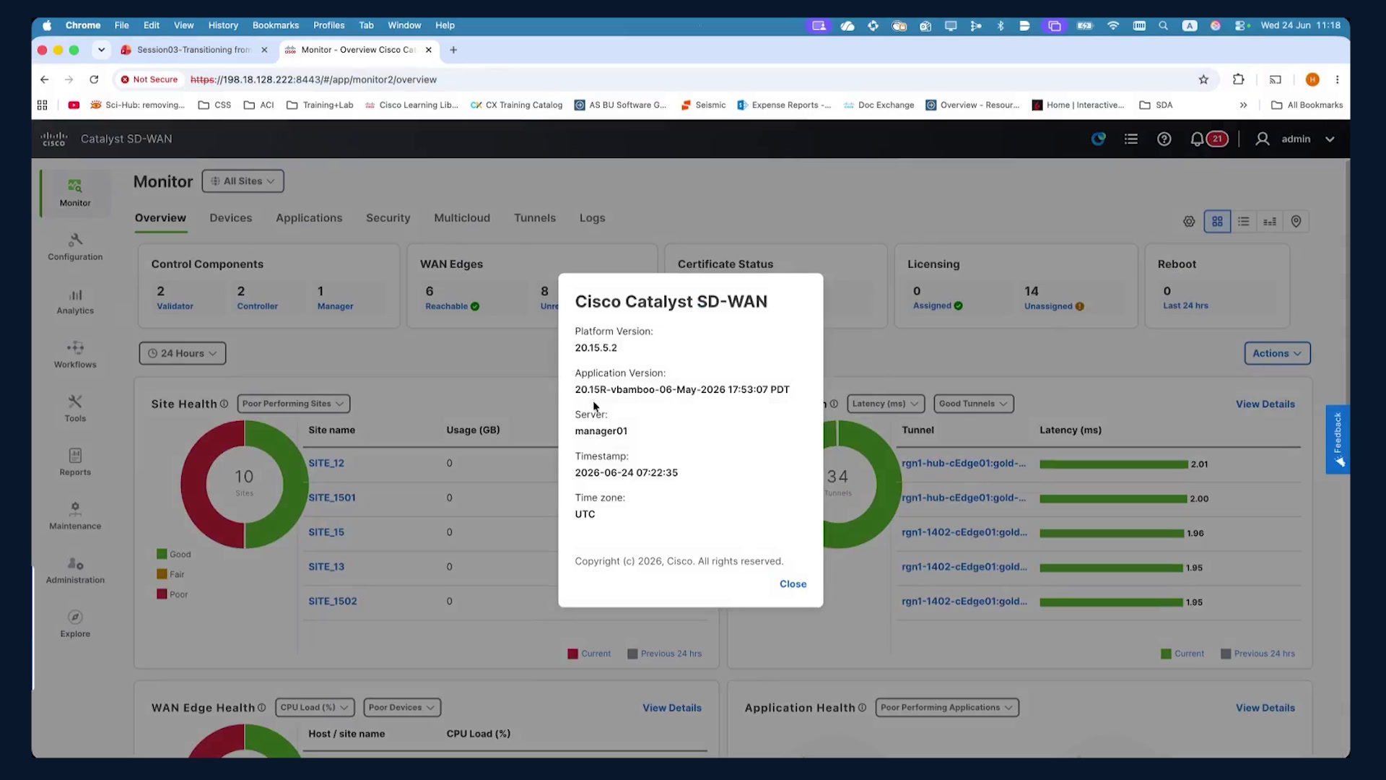The height and width of the screenshot is (780, 1386).
Task: Click the Poor legend color swatch
Action: (162, 594)
